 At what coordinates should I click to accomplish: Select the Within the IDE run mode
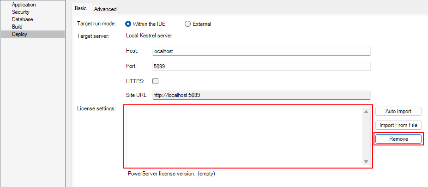point(128,24)
